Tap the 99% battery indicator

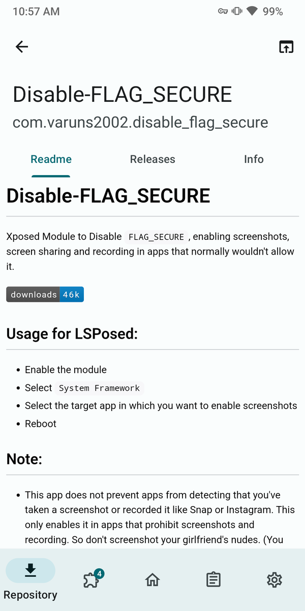click(x=273, y=11)
